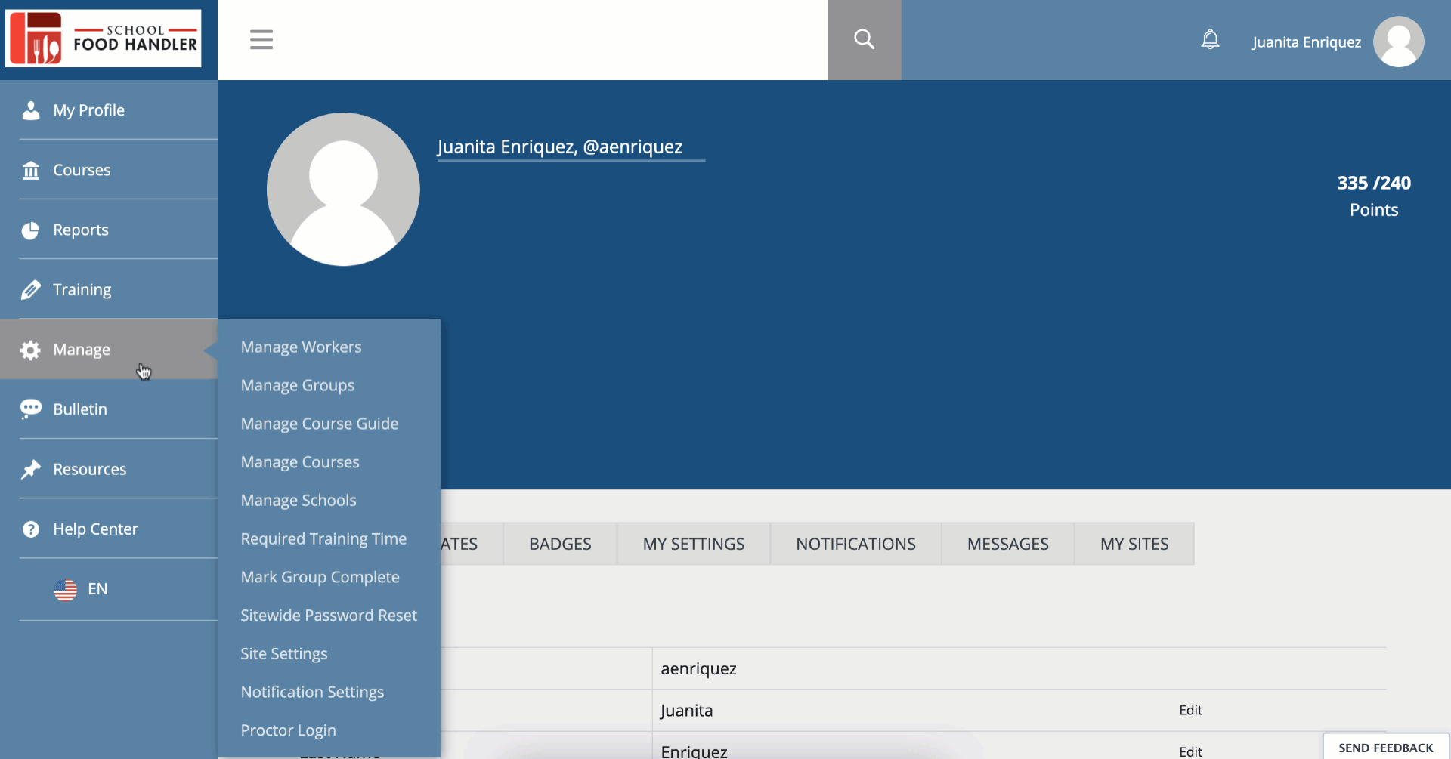This screenshot has height=759, width=1451.
Task: Click the My Profile person icon
Action: [x=30, y=110]
